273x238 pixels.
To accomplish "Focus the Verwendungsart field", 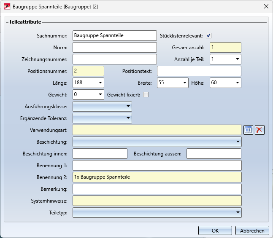I will point(157,130).
